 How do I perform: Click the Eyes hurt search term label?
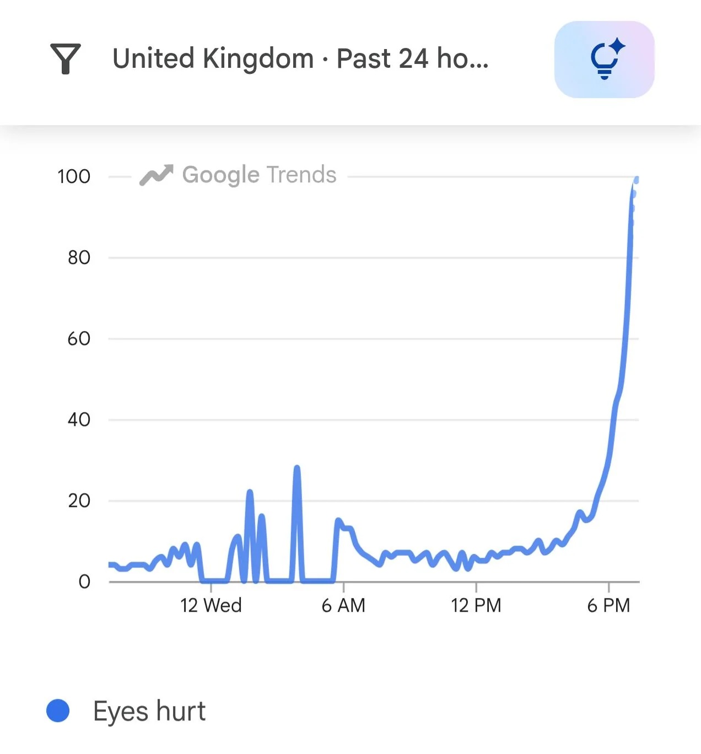coord(149,711)
